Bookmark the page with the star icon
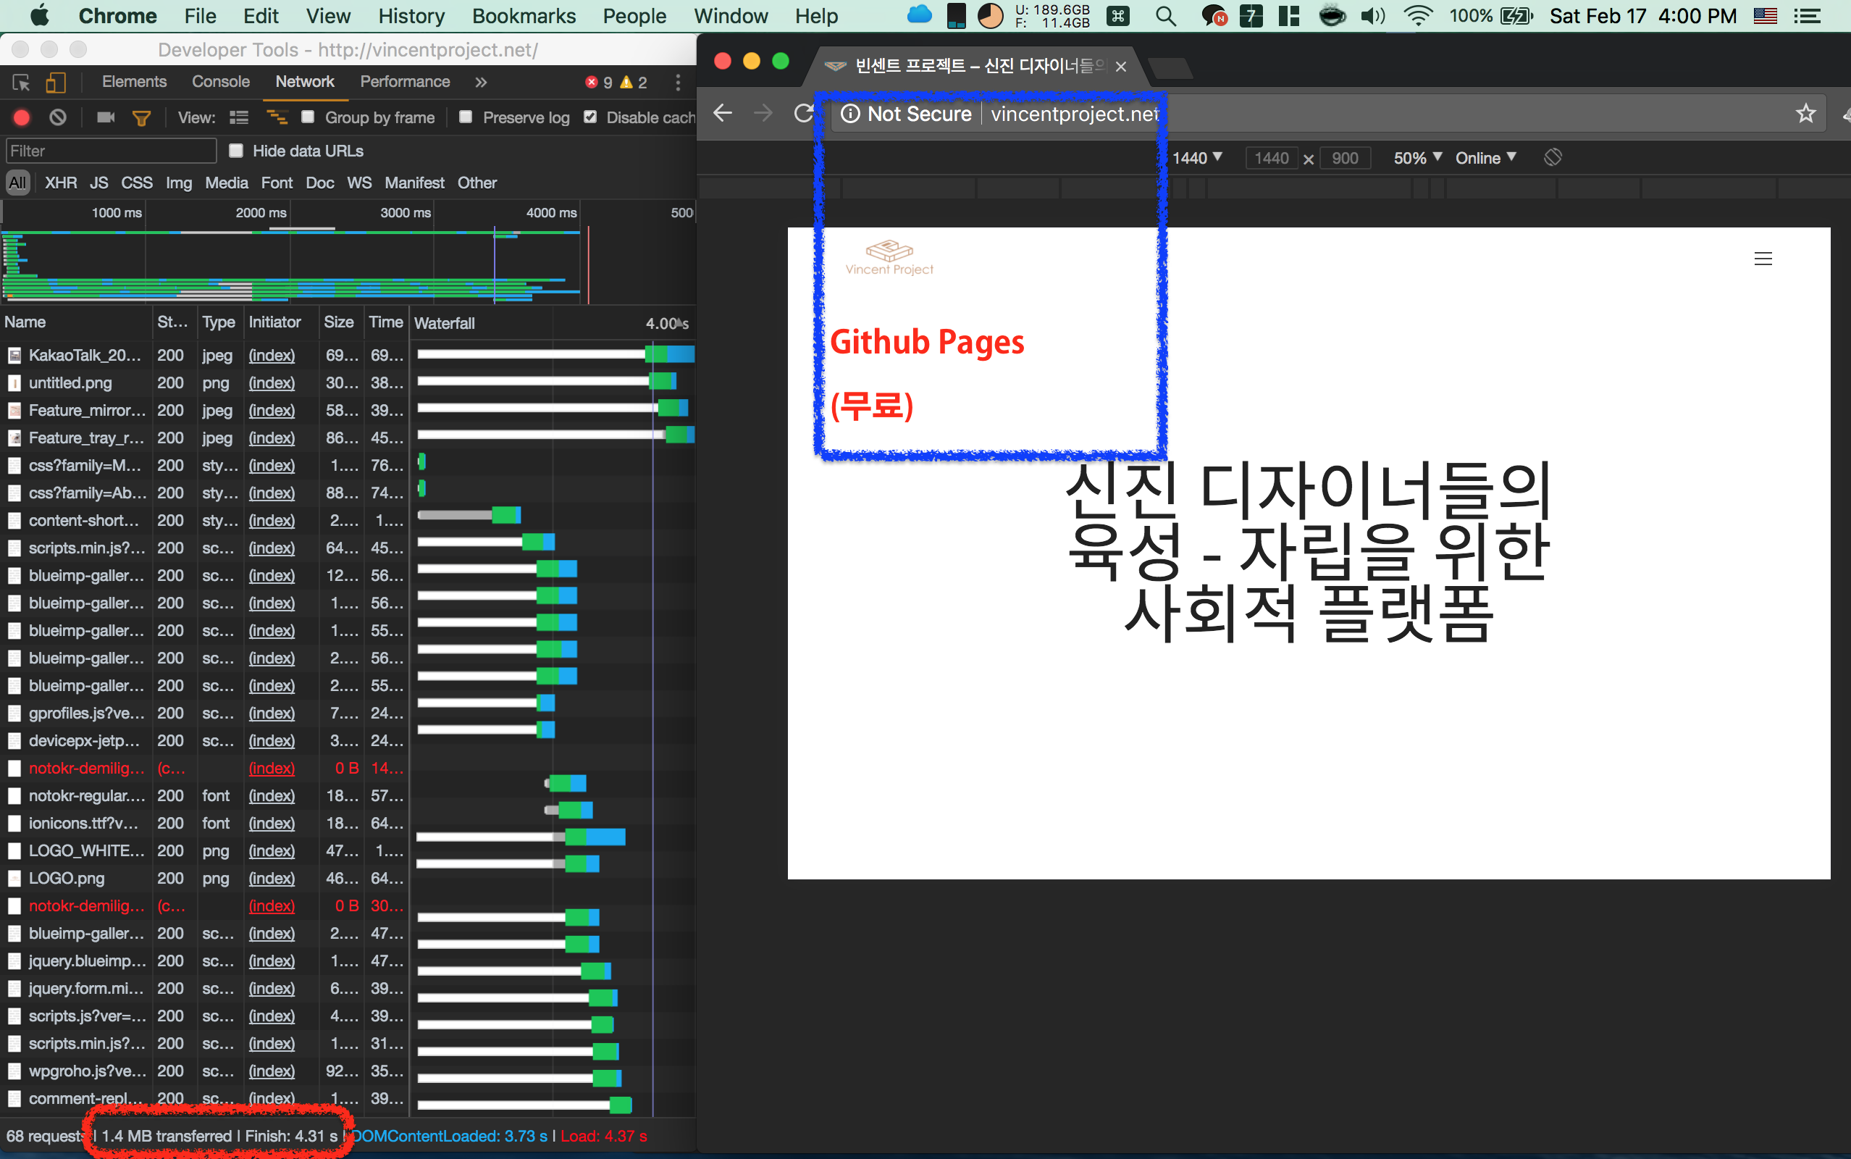1851x1159 pixels. coord(1806,114)
